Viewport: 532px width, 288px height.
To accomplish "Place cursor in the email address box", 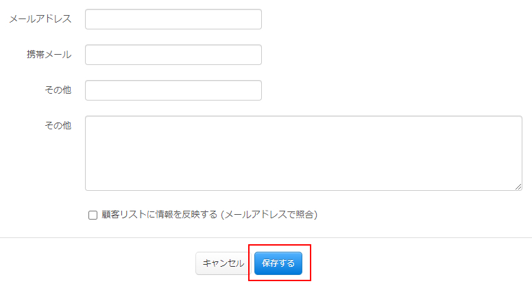I will coord(173,19).
